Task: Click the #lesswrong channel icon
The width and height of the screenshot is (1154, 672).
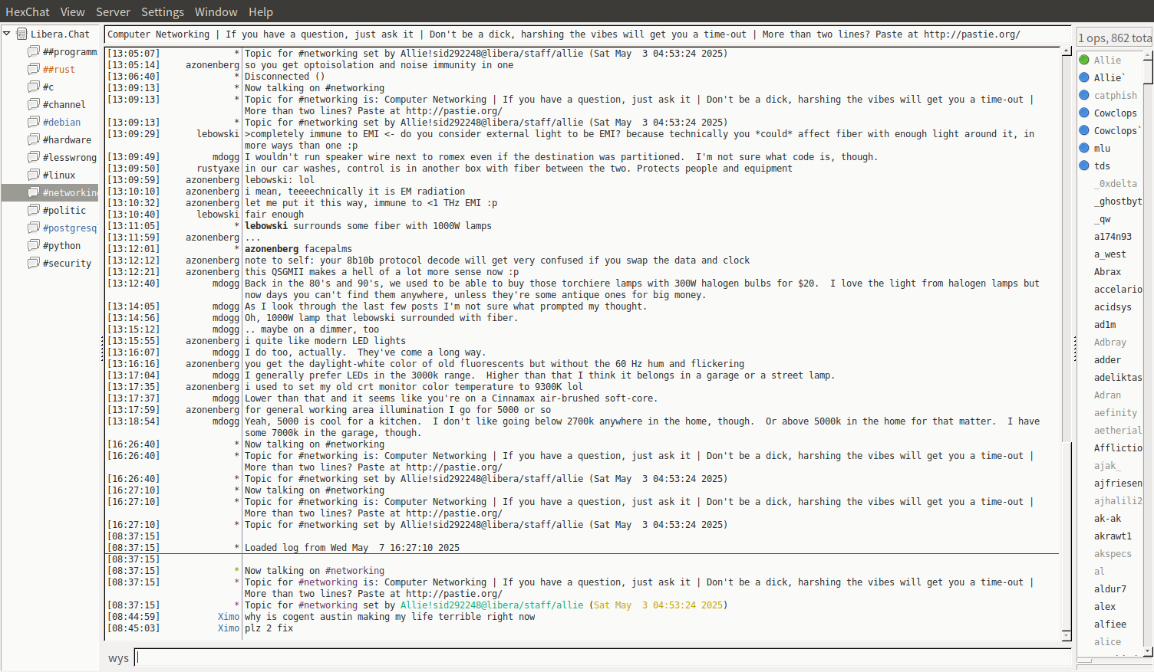Action: pyautogui.click(x=34, y=157)
